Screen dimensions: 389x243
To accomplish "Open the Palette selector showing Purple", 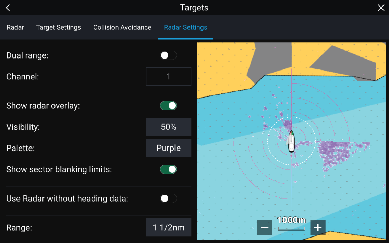I will point(168,148).
